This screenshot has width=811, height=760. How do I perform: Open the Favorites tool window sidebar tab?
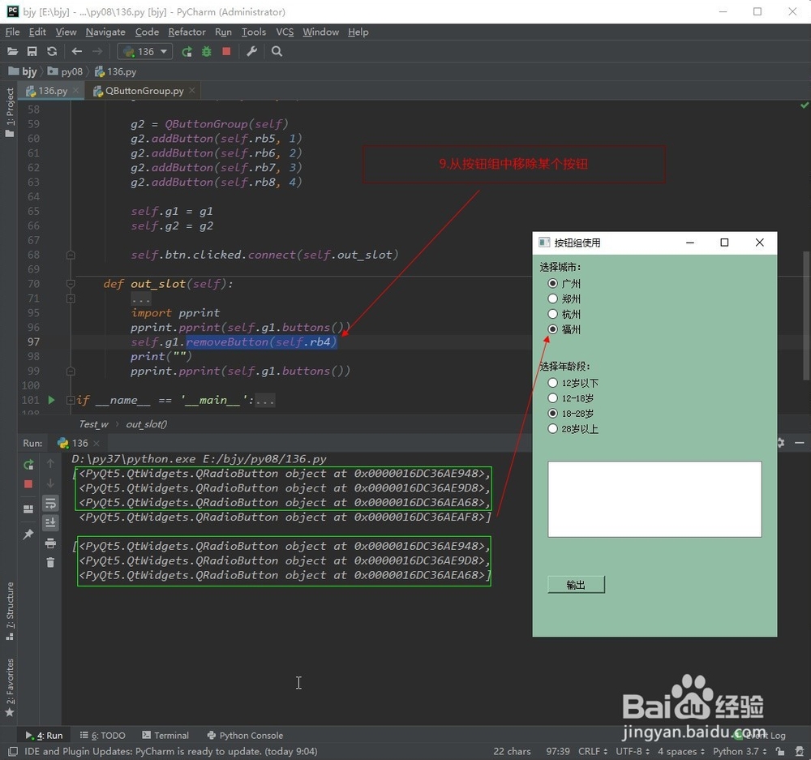pos(9,688)
